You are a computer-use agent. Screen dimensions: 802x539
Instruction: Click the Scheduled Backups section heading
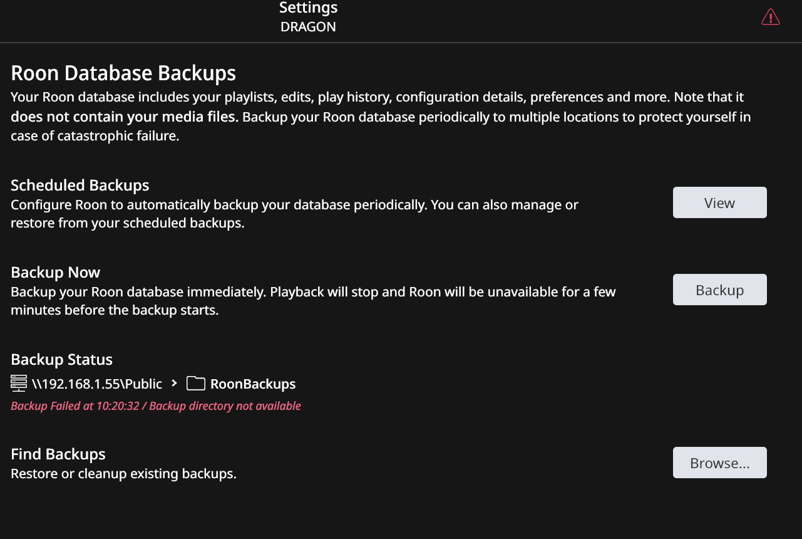[80, 186]
